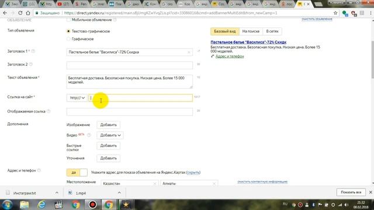Open the Windows Start menu
The height and width of the screenshot is (210, 374).
tap(7, 205)
